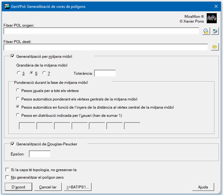Click the Cancel·lar button
This screenshot has width=223, height=195.
pos(48,187)
